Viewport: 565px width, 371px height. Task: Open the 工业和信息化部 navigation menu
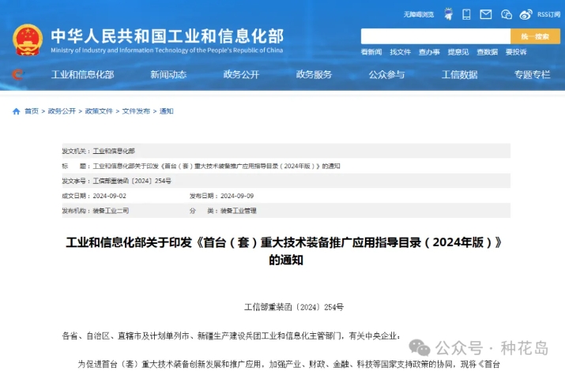point(82,75)
